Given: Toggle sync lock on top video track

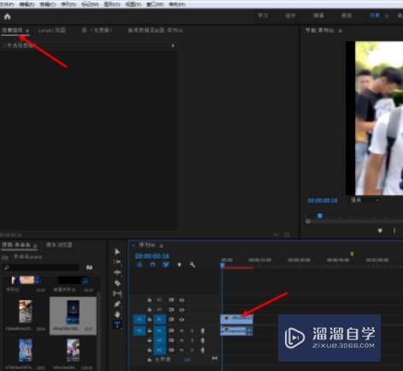Looking at the screenshot, I should [x=171, y=300].
